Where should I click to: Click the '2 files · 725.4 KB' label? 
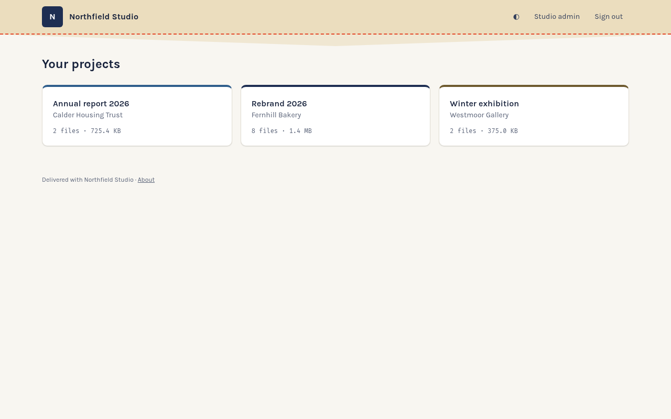87,131
